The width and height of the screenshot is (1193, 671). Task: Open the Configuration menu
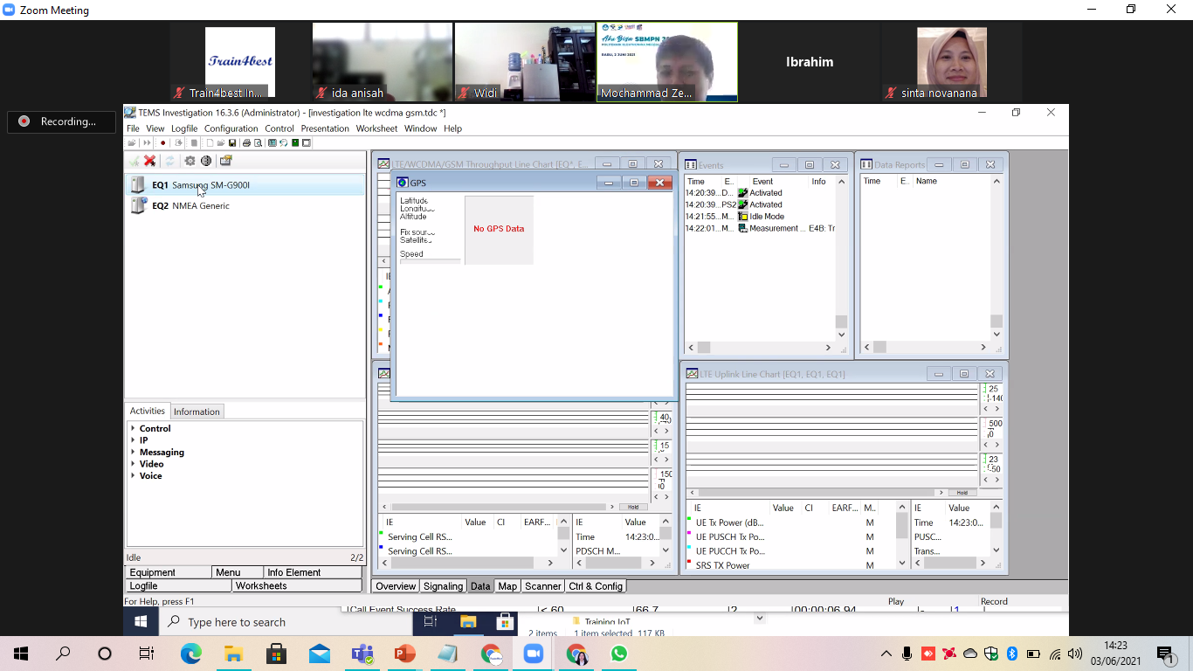point(231,128)
